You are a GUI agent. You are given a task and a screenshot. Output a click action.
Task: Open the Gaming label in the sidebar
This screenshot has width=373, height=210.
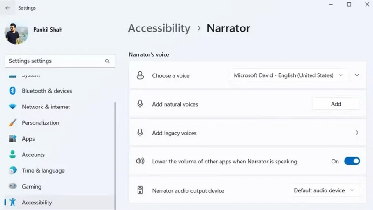(32, 187)
